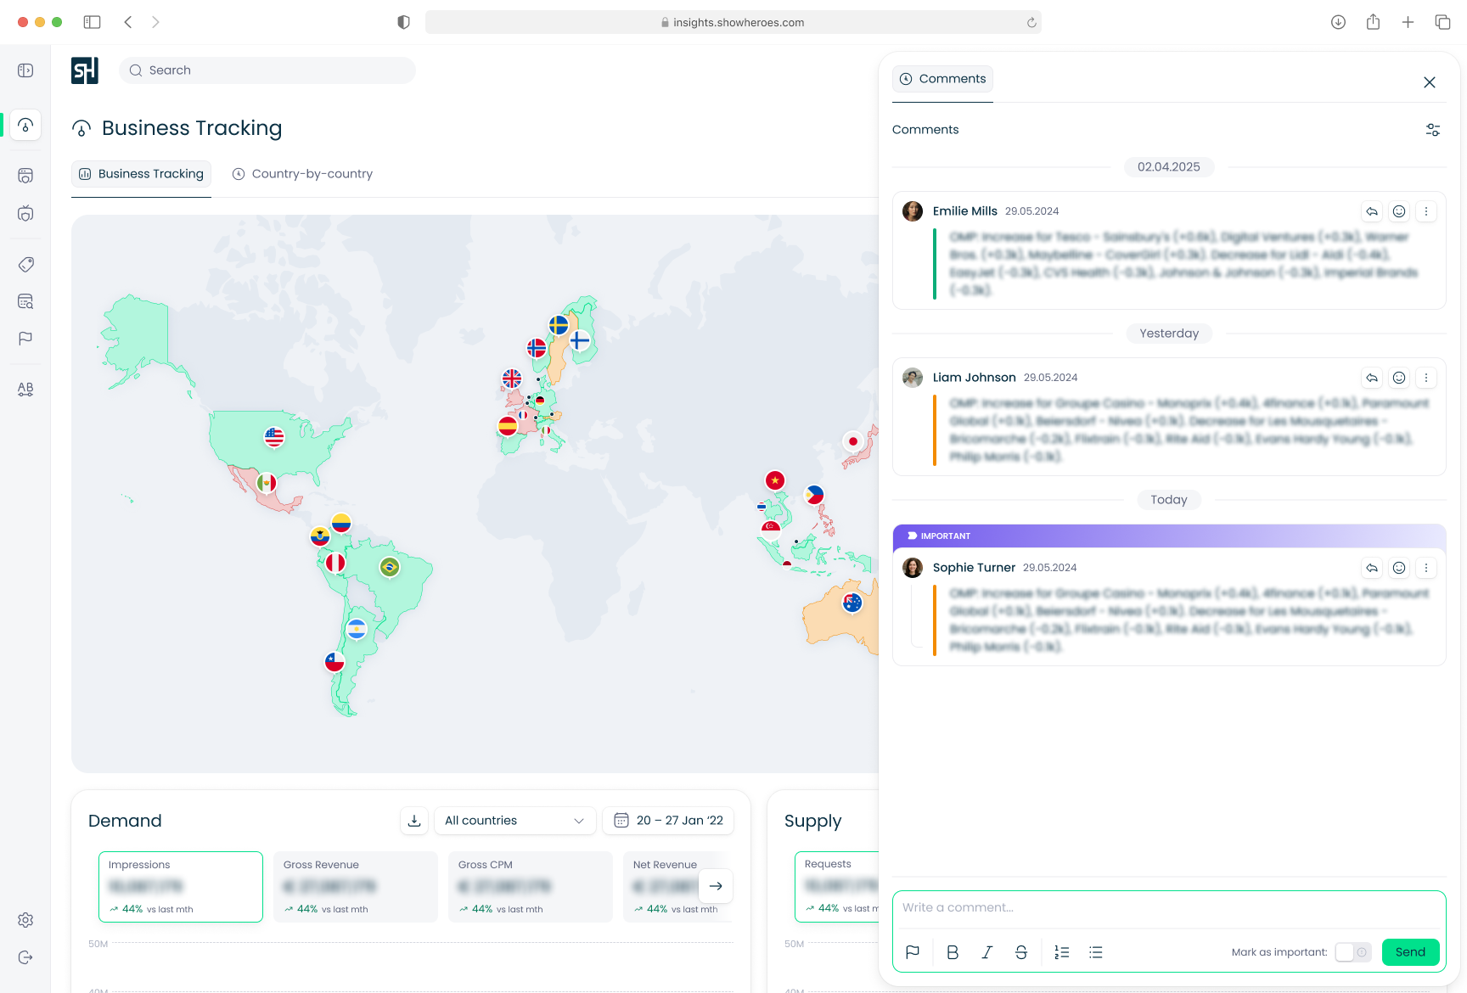Open date range 20 – 27 Jan '22

coord(668,821)
